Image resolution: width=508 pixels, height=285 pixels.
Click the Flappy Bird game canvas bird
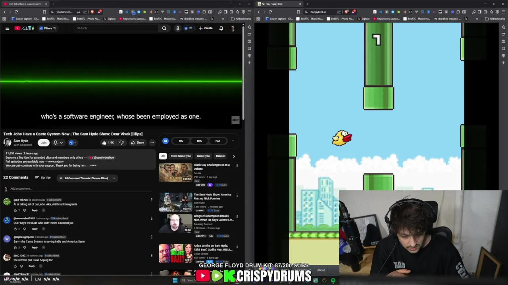[x=342, y=138]
